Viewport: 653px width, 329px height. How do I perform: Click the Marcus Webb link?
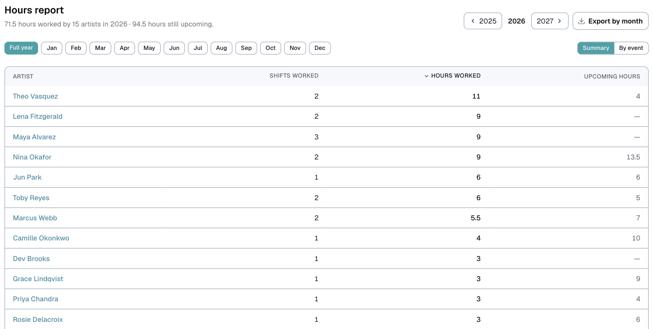click(35, 218)
